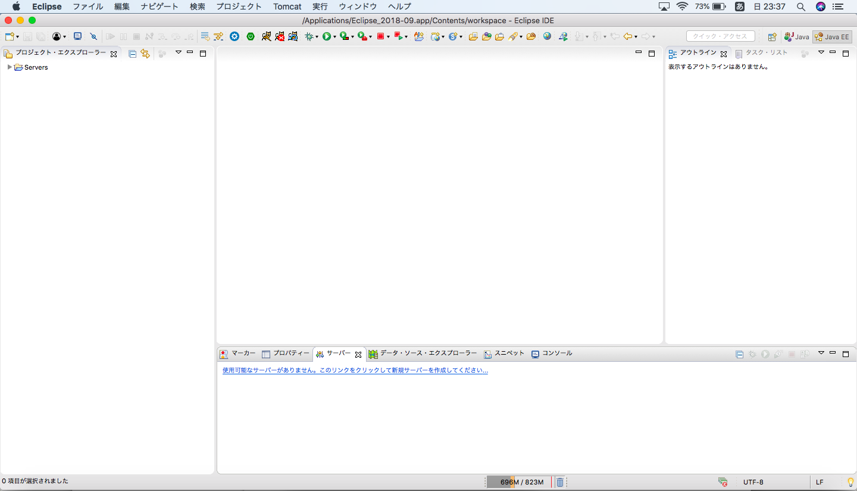Click Run Last Tool icon with red toolbox
Screen dimensions: 857x491
pyautogui.click(x=362, y=36)
